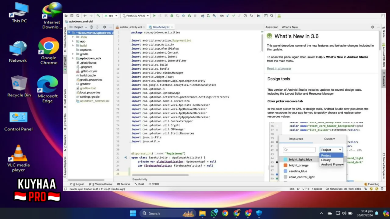
Task: Commit changes with Git green checkmark
Action: [x=233, y=16]
